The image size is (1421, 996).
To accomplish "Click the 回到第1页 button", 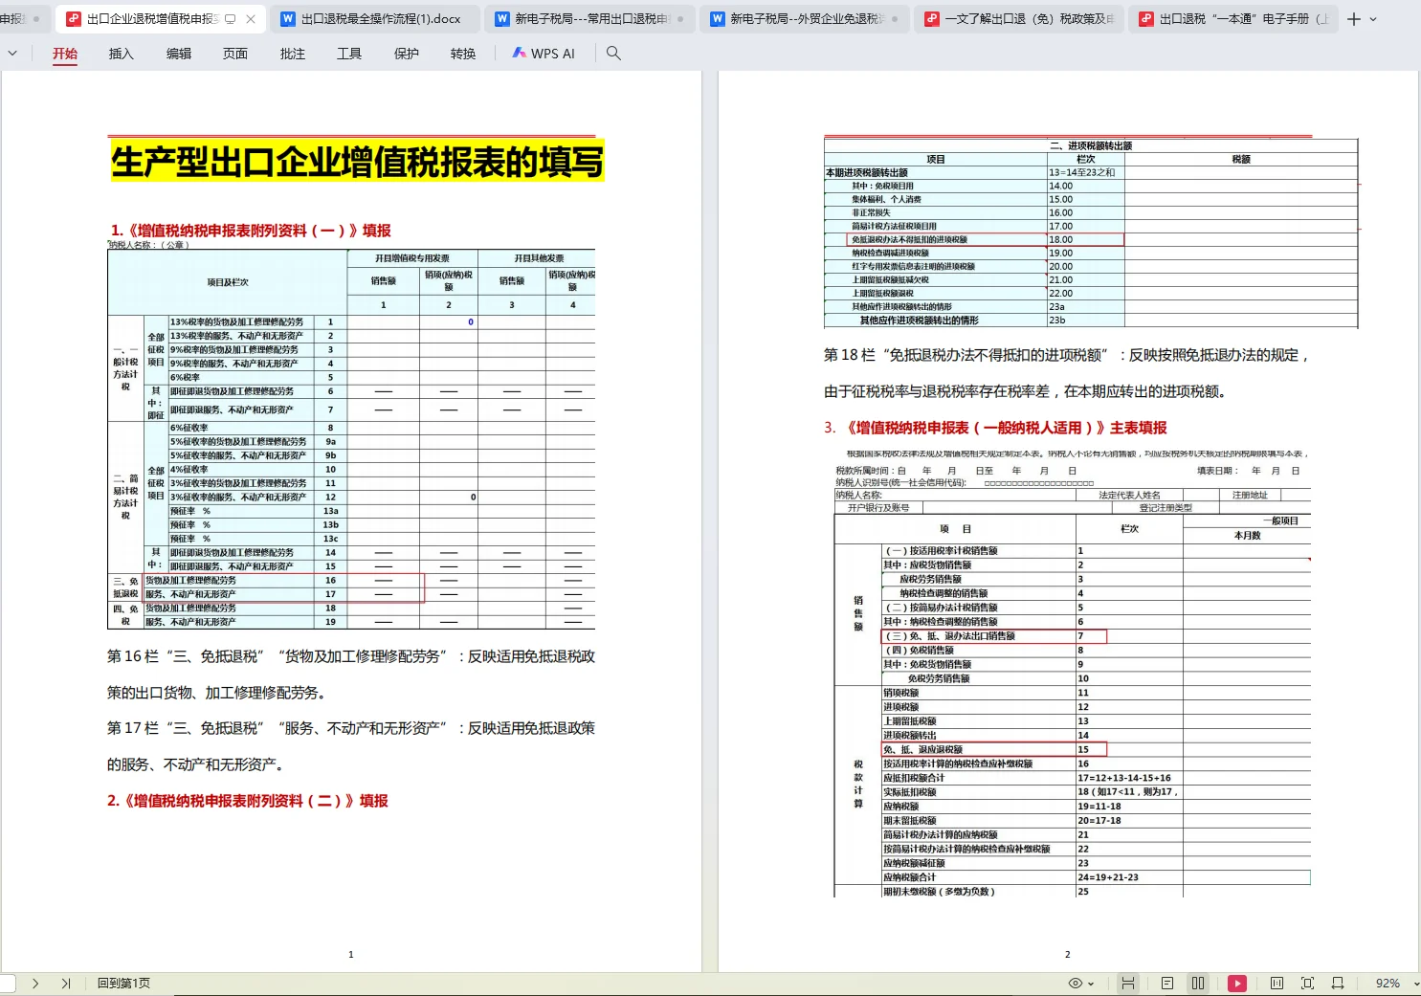I will tap(122, 983).
